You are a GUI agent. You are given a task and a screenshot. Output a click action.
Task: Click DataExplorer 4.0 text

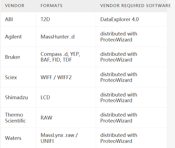coord(119,20)
